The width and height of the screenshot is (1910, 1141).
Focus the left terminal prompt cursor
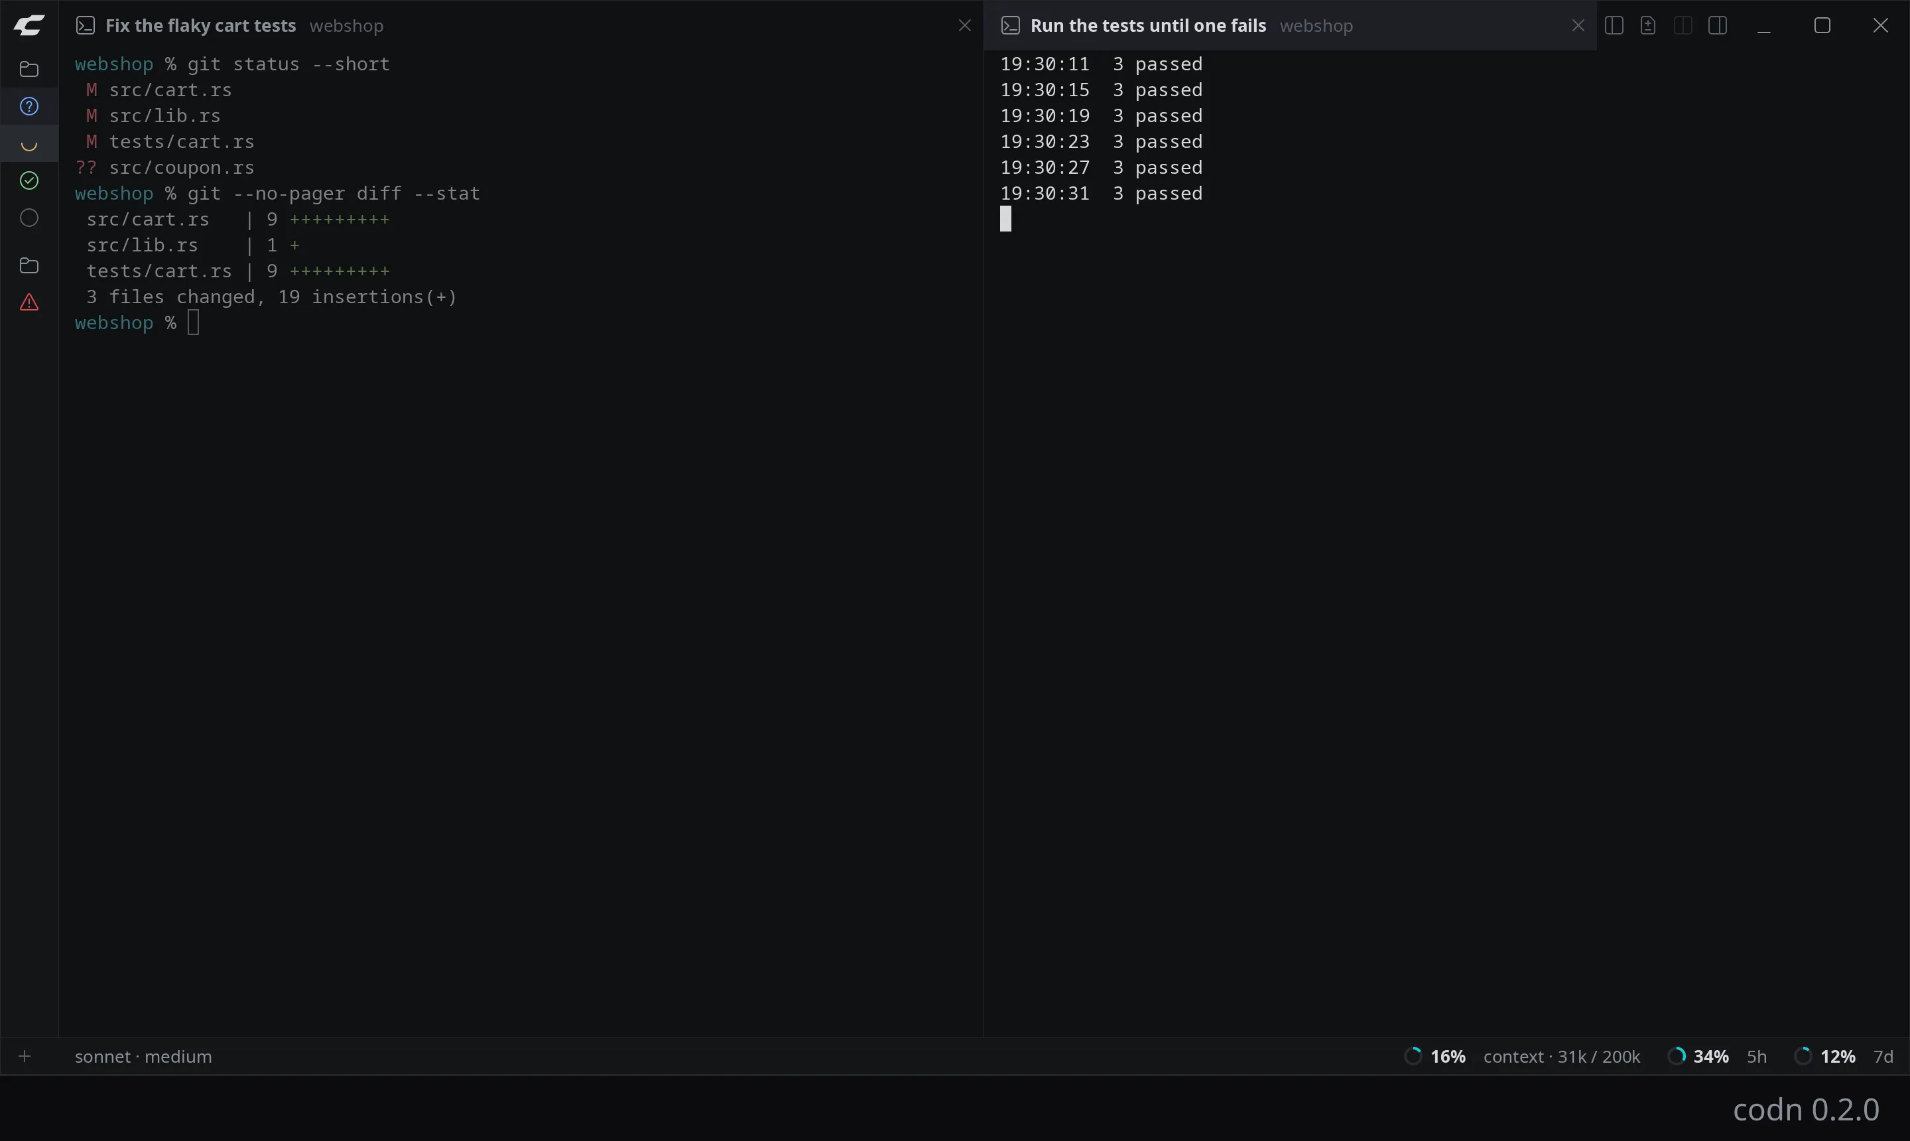[193, 323]
